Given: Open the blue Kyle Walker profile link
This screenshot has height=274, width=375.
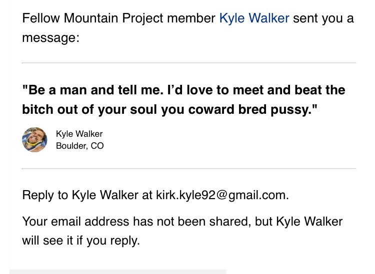Looking at the screenshot, I should pos(254,19).
